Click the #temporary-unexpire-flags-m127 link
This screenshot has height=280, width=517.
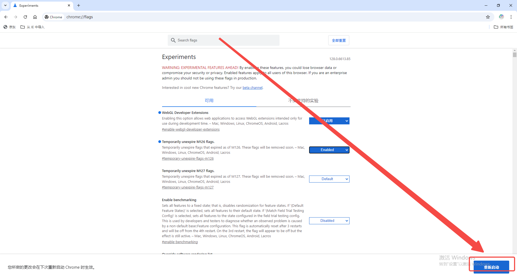(188, 187)
